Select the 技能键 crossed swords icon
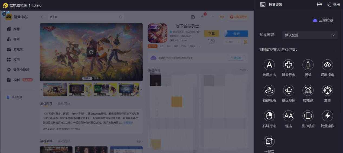Viewport: 343px width, 153px height. click(308, 90)
